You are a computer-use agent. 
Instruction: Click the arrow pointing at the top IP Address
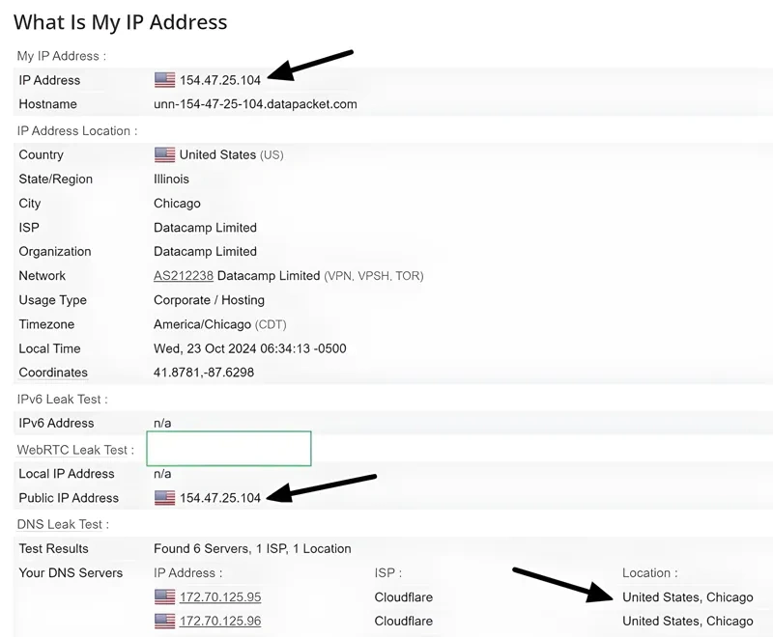pos(311,65)
